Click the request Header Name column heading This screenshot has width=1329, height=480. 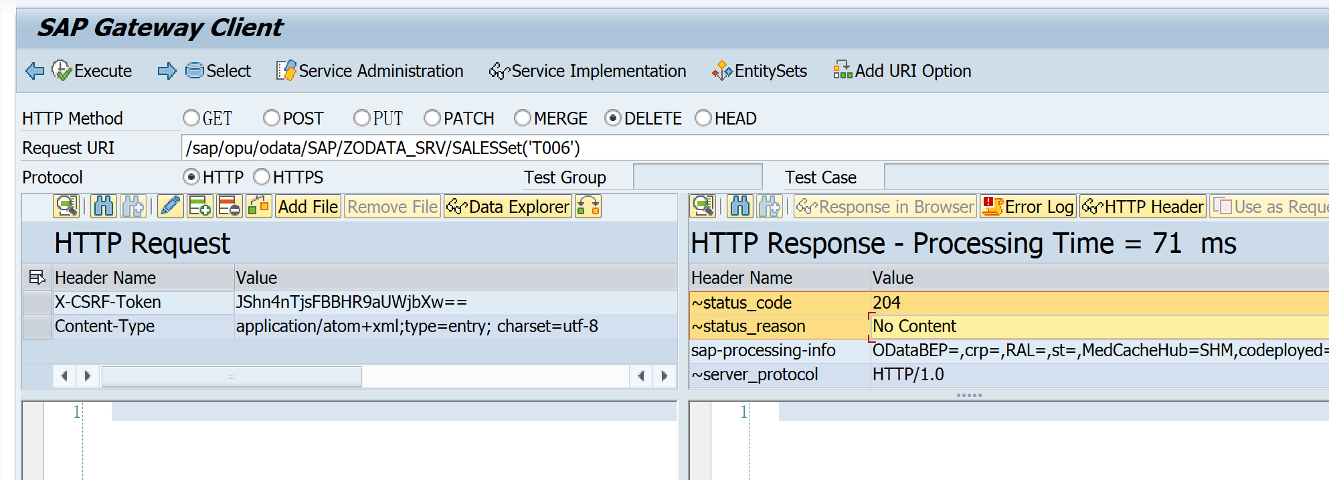click(143, 278)
